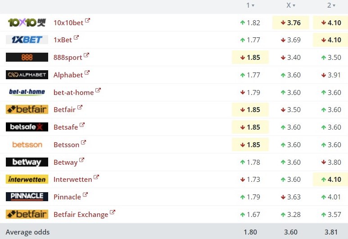
Task: Click the Betsafe logo image
Action: tap(27, 127)
